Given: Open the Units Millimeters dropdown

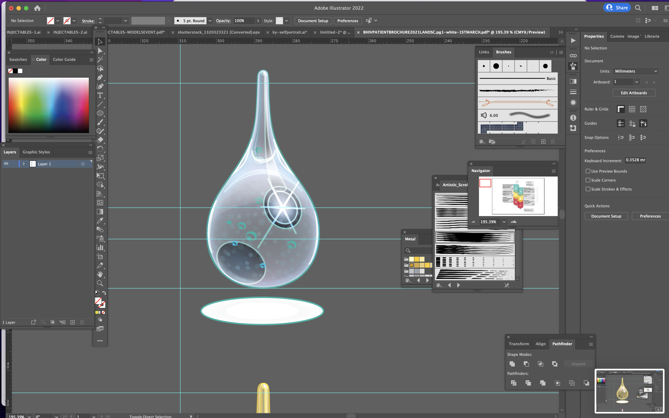Looking at the screenshot, I should coord(636,71).
